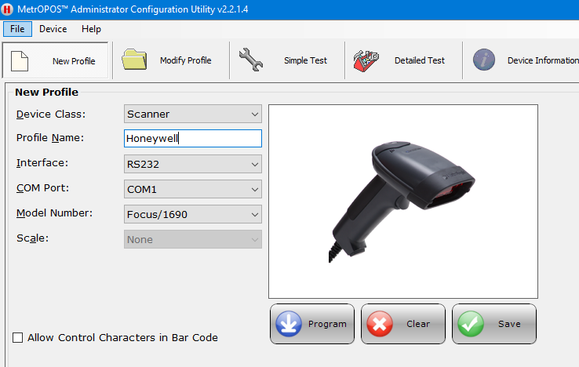579x367 pixels.
Task: Click the Program button label
Action: (327, 324)
